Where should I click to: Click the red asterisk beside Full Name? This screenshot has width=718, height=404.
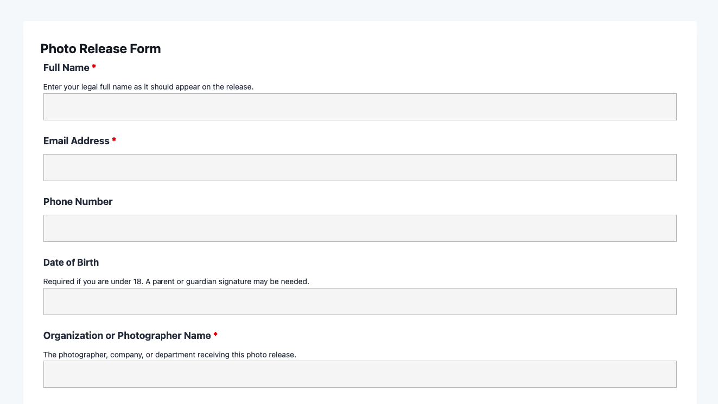94,68
